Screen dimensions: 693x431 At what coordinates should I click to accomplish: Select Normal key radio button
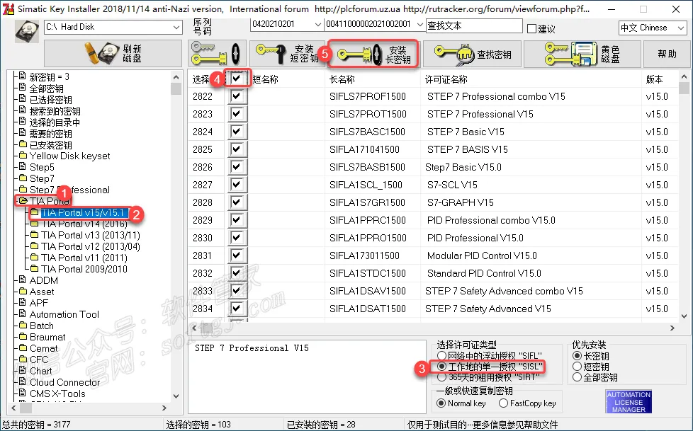[x=441, y=403]
